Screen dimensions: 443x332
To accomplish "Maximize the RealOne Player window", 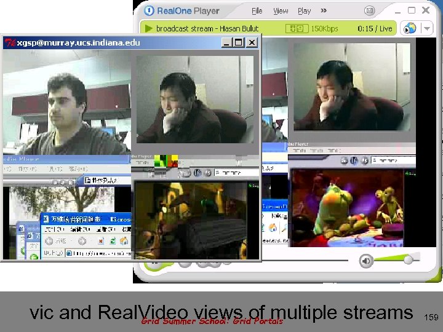I will click(412, 10).
